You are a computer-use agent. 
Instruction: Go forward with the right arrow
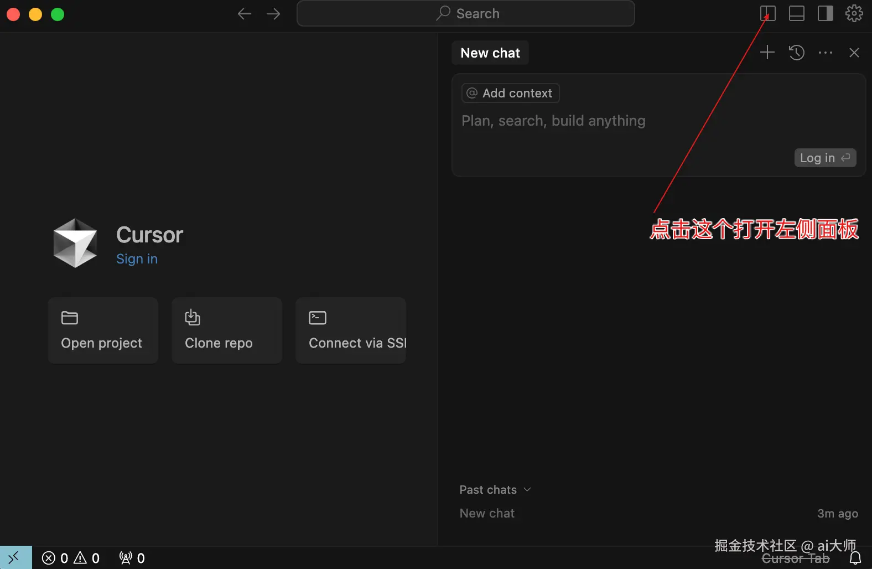(273, 14)
